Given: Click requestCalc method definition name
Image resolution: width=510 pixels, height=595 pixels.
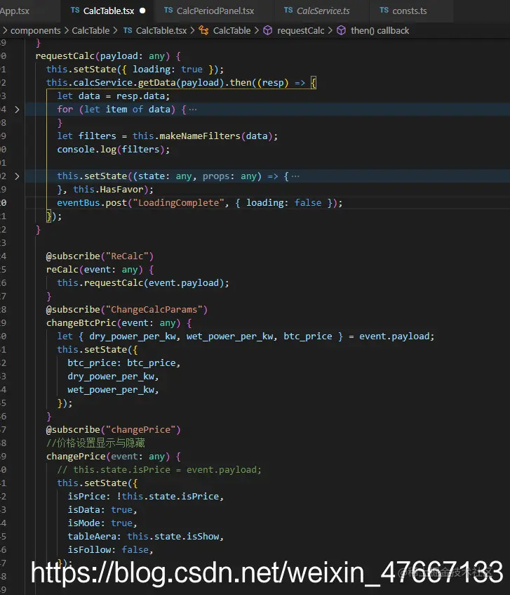Looking at the screenshot, I should (65, 56).
